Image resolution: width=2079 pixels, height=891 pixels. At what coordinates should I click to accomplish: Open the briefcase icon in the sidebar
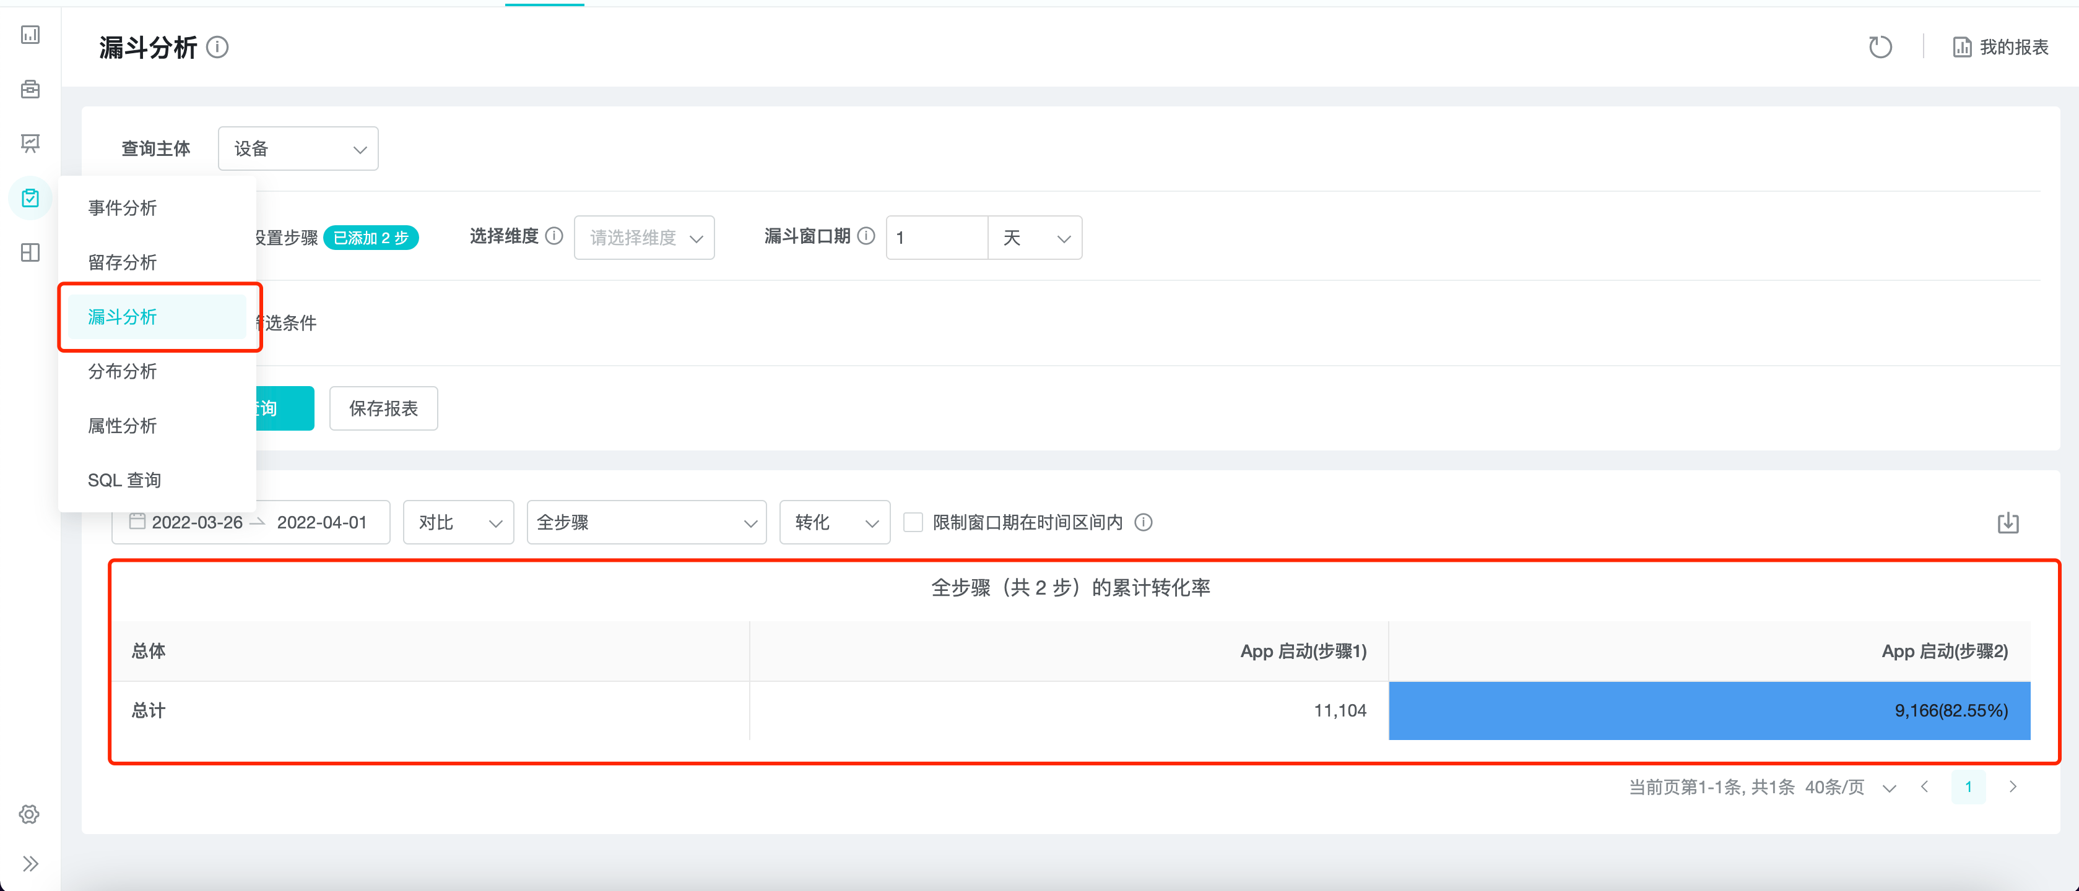tap(31, 88)
